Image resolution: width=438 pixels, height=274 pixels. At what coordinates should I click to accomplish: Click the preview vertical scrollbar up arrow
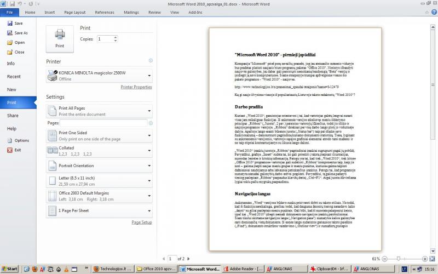pos(433,27)
